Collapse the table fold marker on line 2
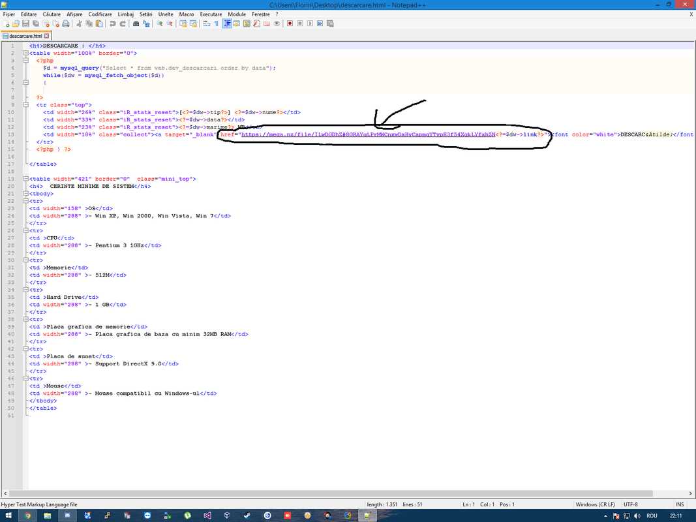The image size is (696, 522). [25, 54]
